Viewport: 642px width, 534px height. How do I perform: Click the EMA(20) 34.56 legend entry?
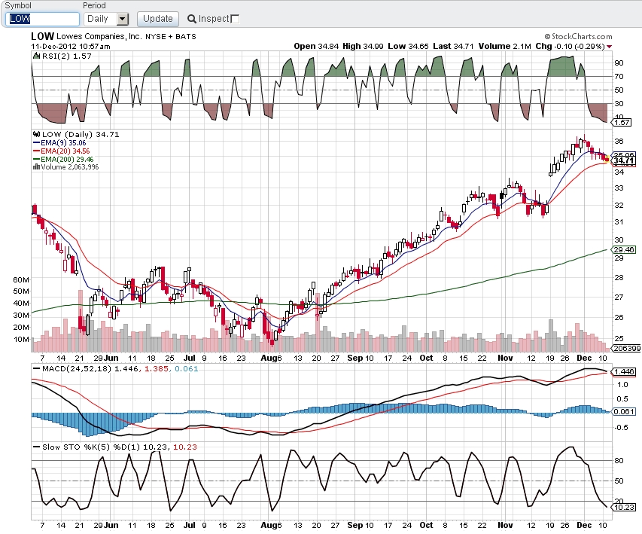(62, 151)
